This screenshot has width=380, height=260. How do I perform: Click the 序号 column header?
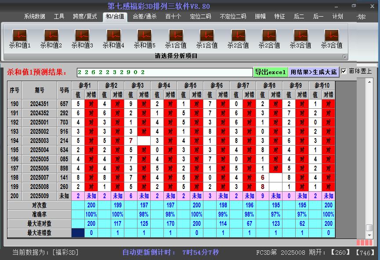click(x=14, y=90)
